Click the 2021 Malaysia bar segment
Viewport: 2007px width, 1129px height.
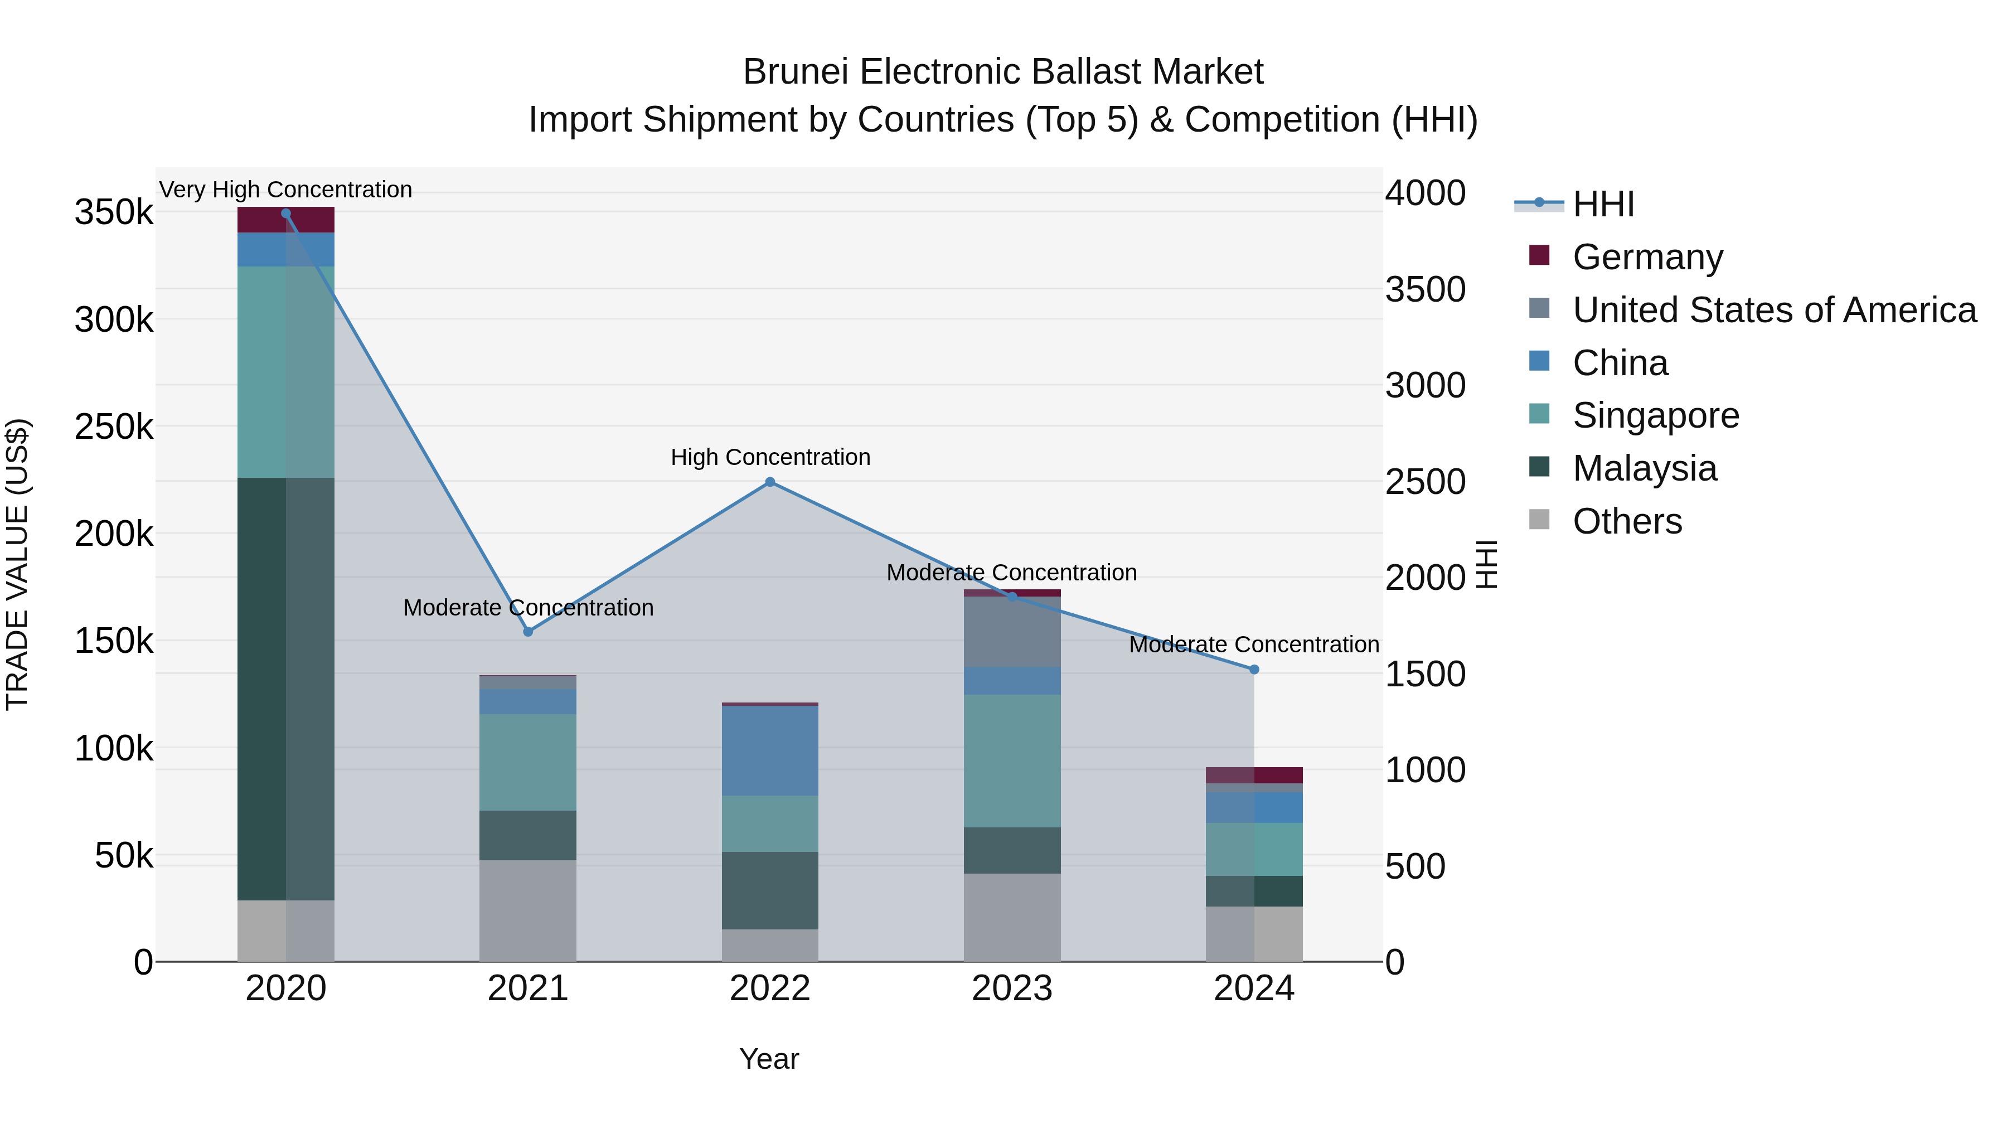tap(529, 835)
